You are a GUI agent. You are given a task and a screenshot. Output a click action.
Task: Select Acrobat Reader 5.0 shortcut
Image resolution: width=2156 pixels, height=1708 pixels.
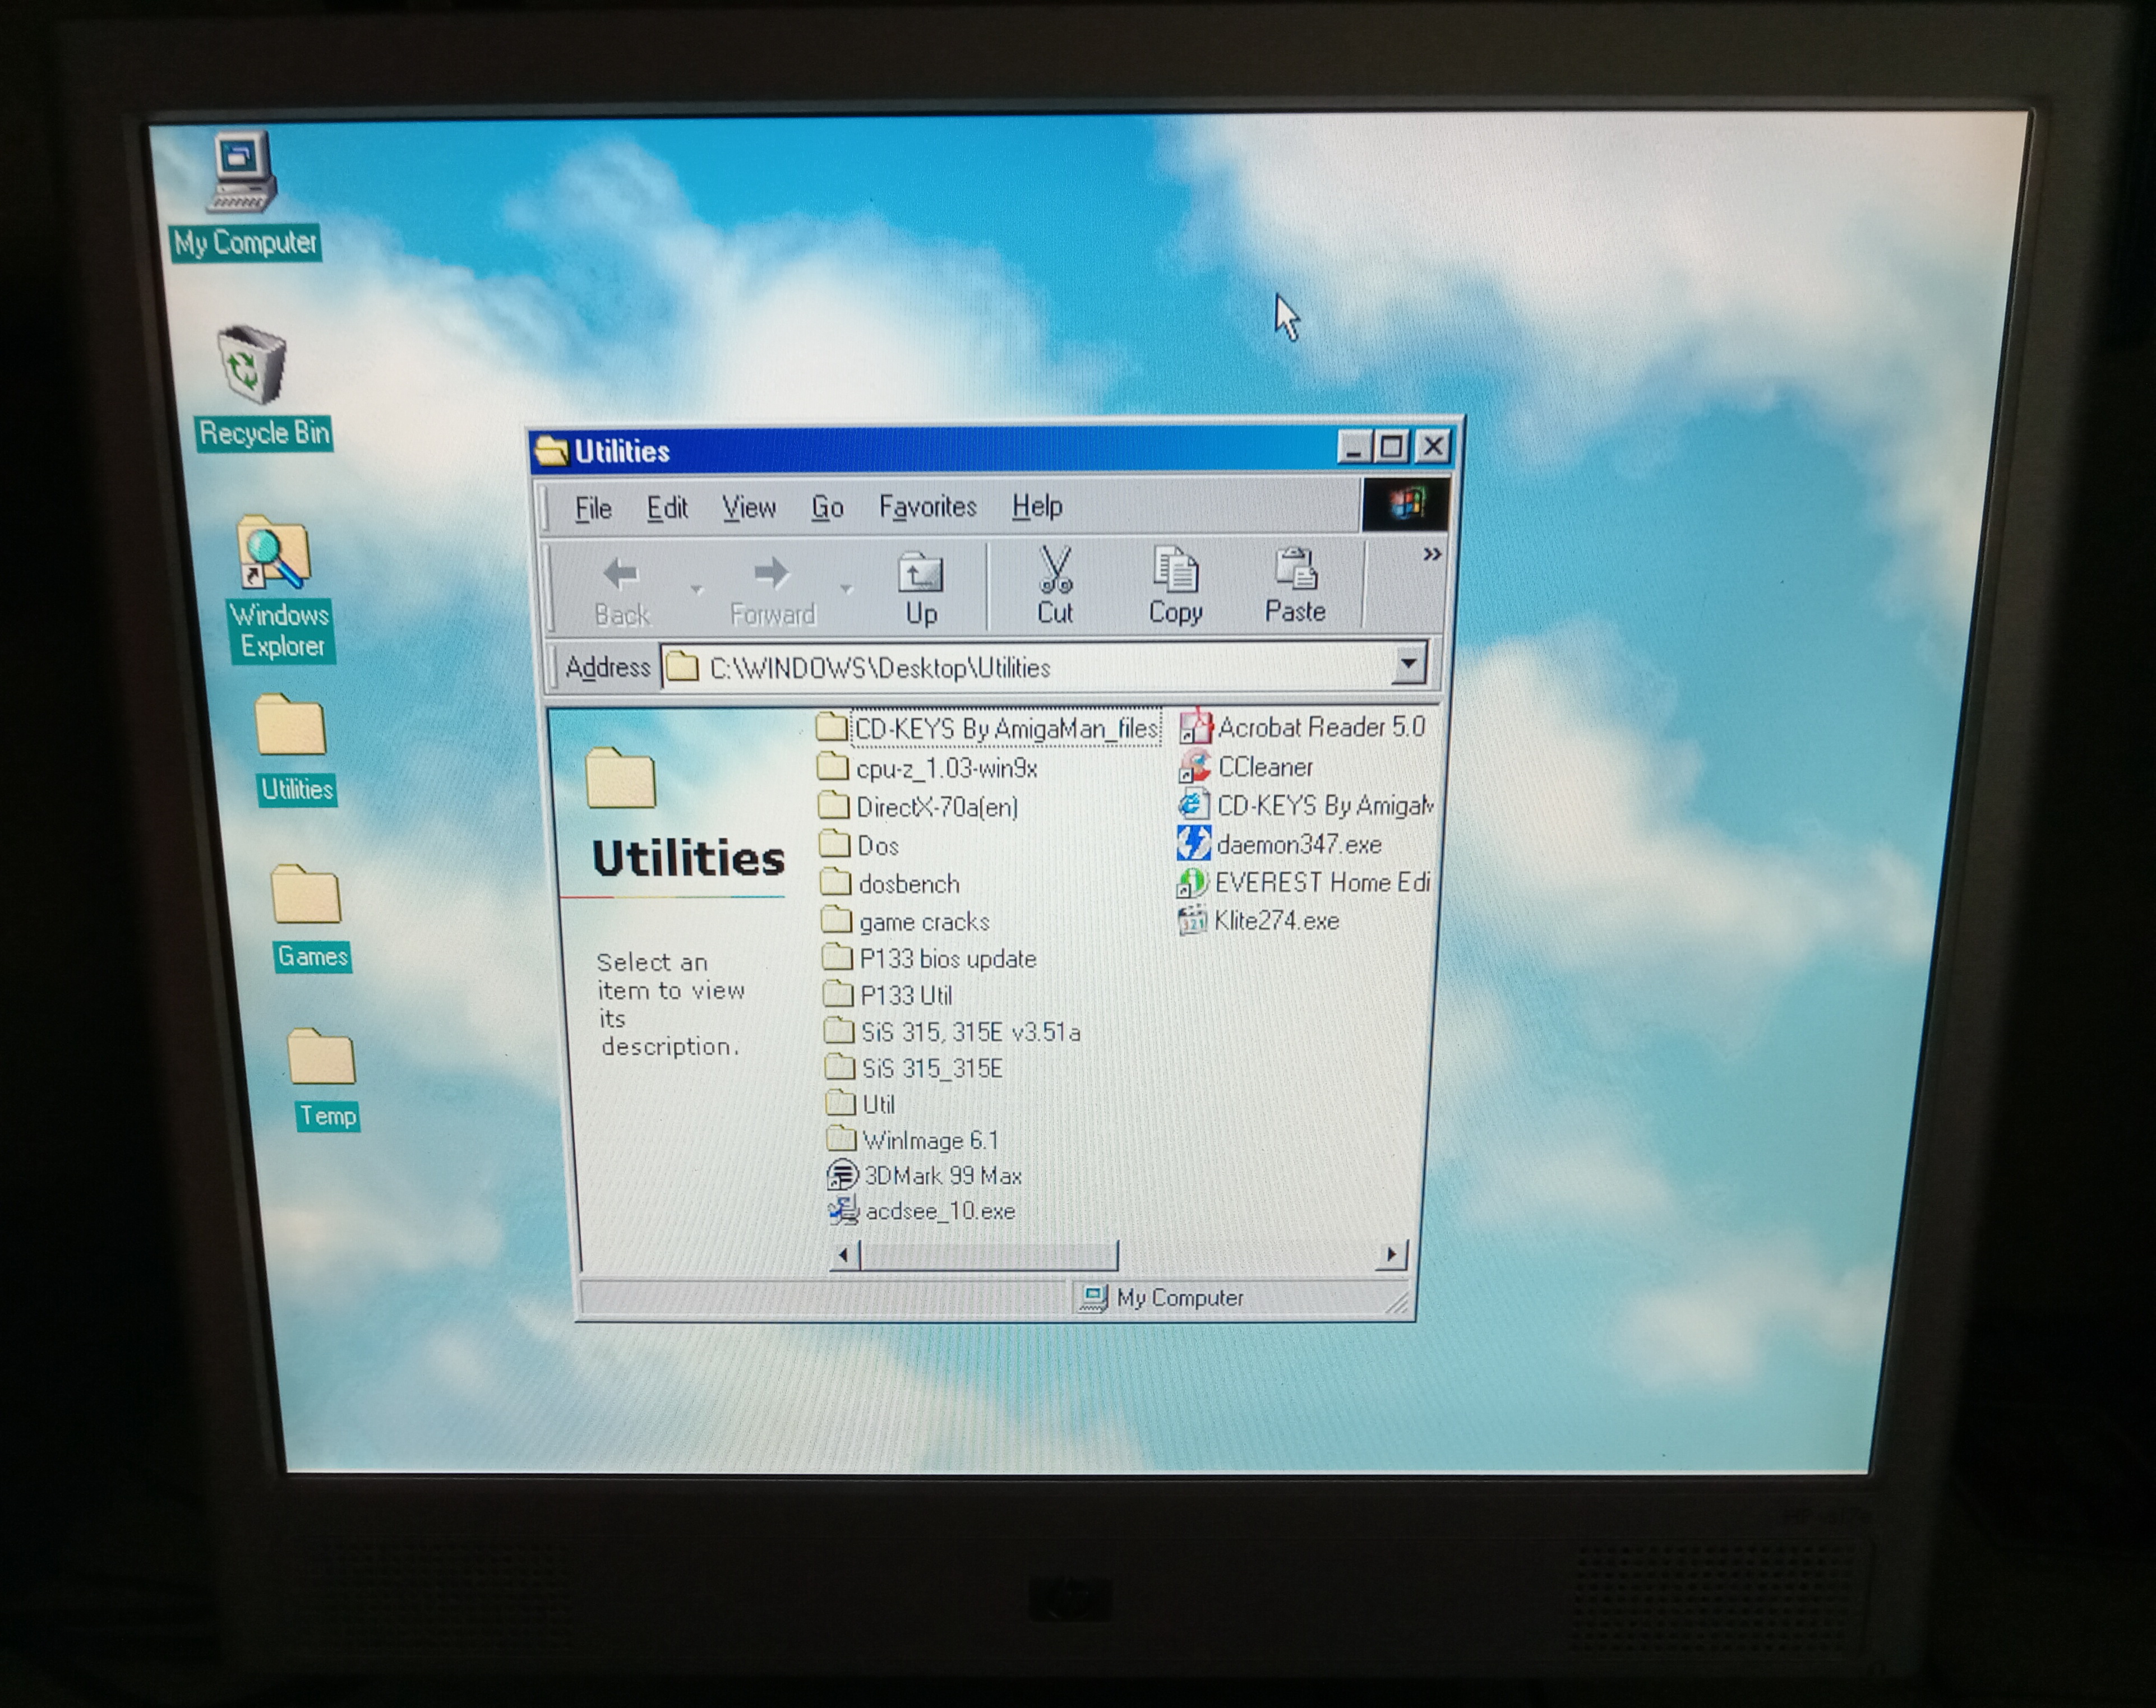point(1196,728)
